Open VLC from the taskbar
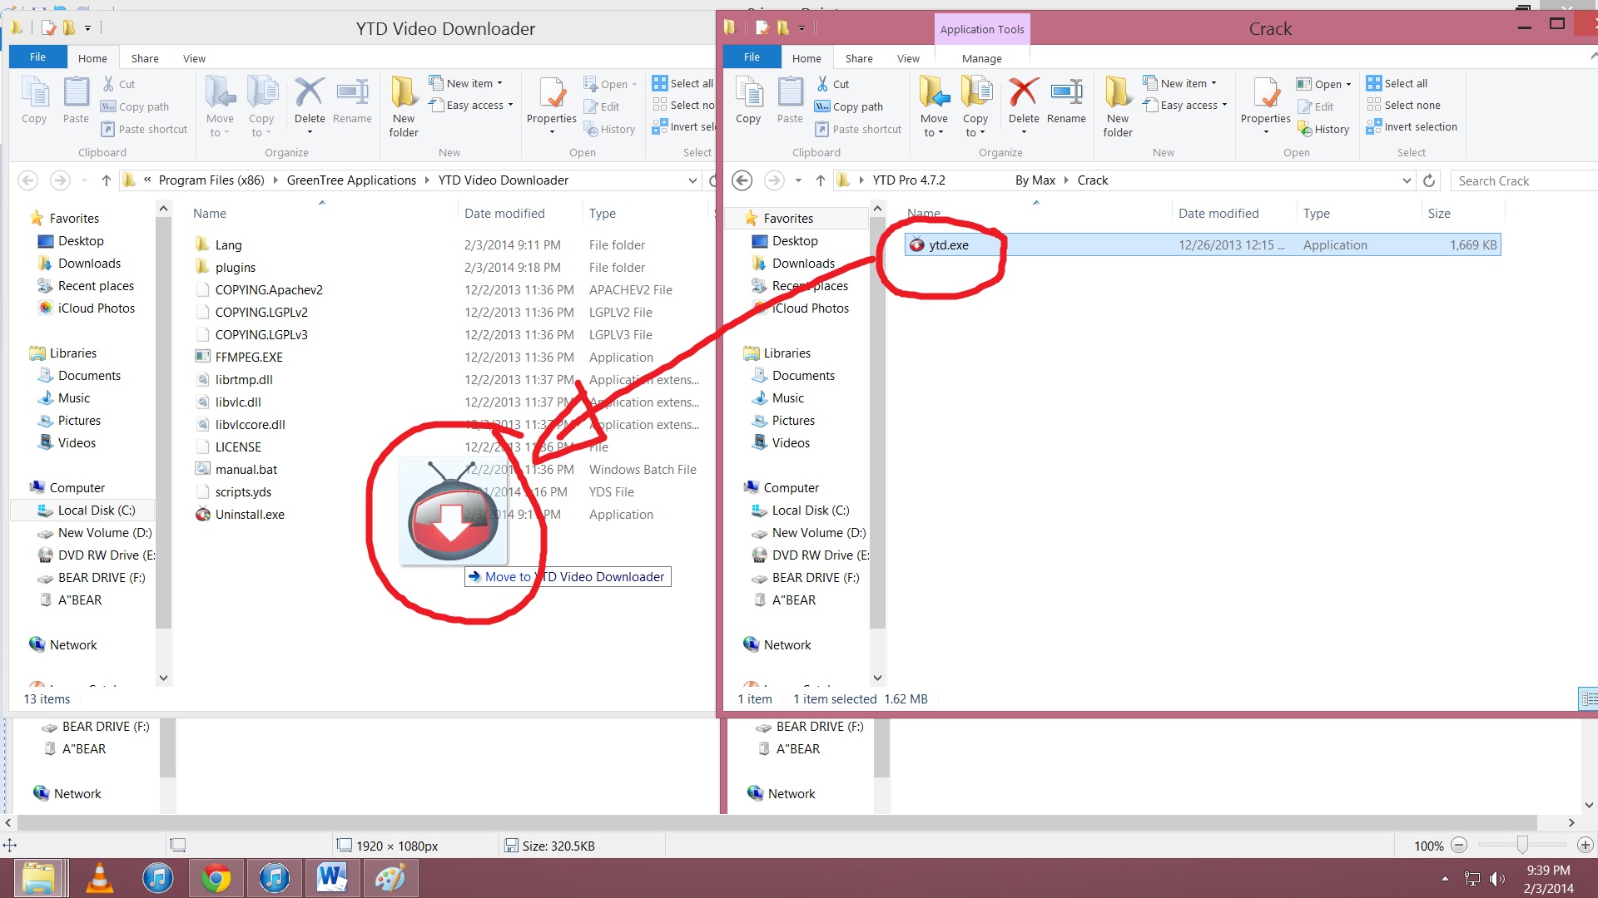1598x898 pixels. click(99, 878)
